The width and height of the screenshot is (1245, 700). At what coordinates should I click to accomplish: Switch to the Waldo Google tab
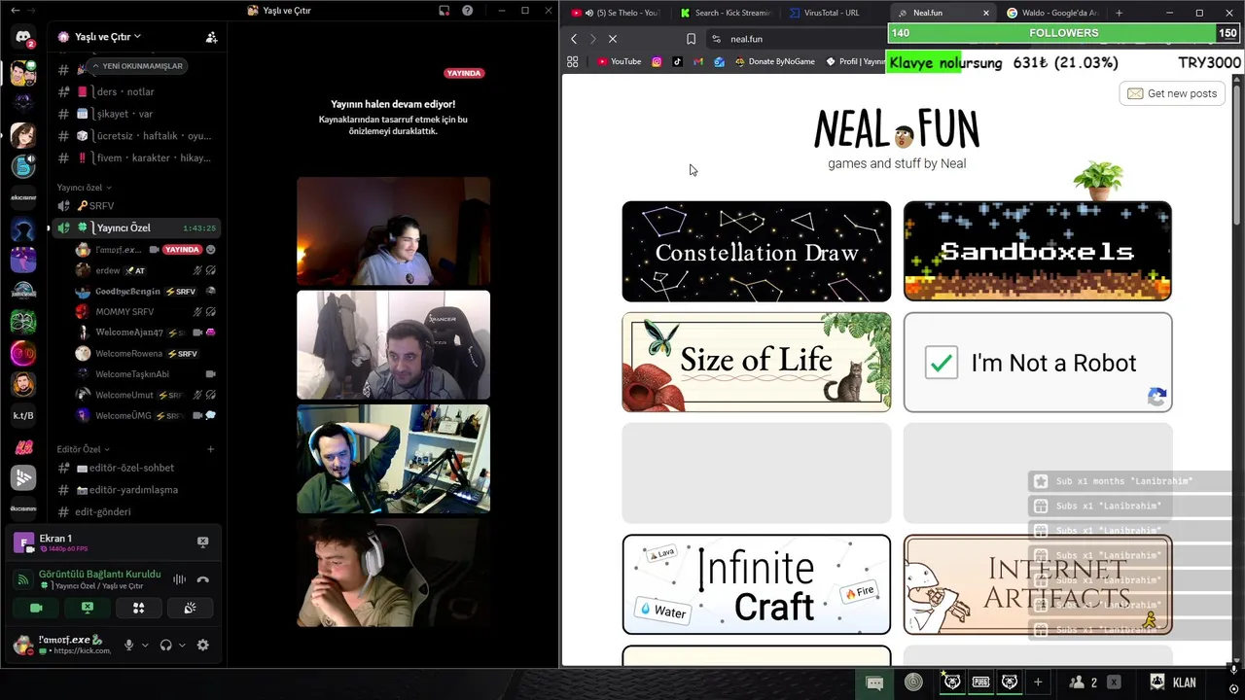(x=1053, y=13)
